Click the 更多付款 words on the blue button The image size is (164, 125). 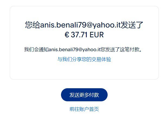[89, 95]
